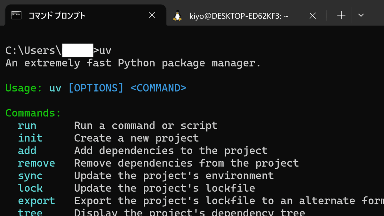Switch to the kiyo@DESKTOP-ED62KF3 tab

pos(239,15)
